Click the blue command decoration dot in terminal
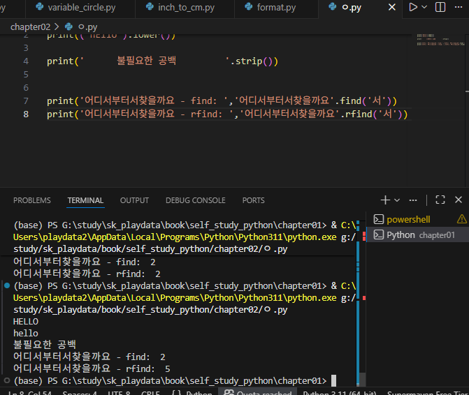 7,285
